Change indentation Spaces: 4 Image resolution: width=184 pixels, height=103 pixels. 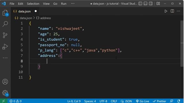point(90,101)
